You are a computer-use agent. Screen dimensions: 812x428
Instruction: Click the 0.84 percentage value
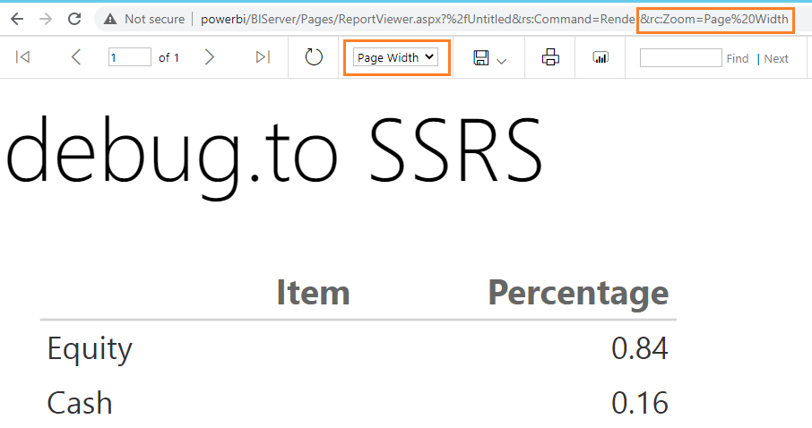(640, 347)
